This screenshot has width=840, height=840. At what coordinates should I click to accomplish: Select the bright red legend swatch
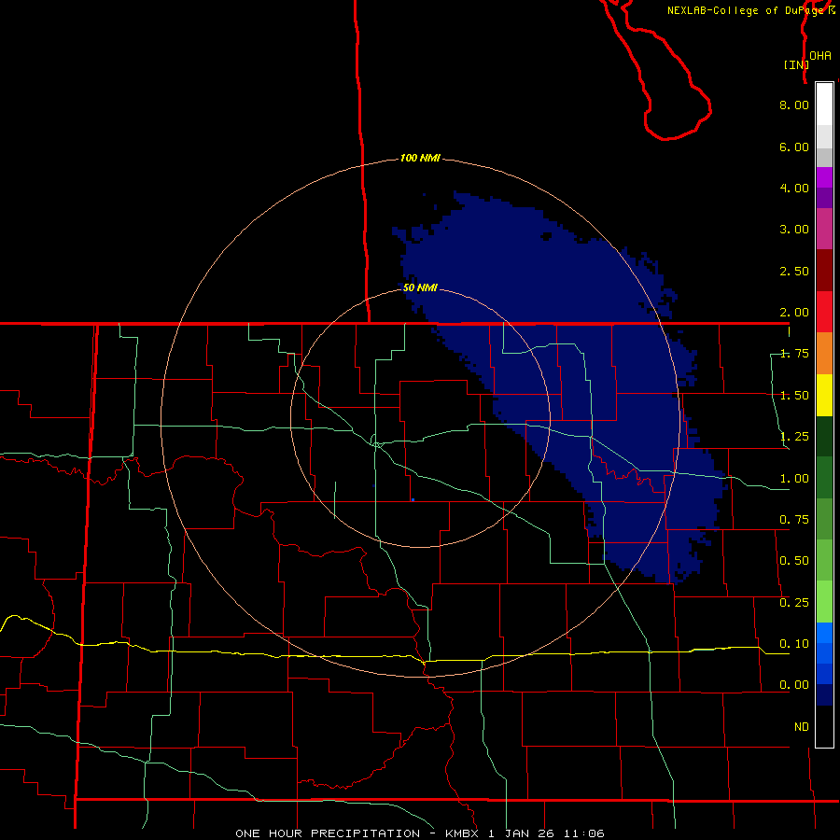[x=824, y=312]
